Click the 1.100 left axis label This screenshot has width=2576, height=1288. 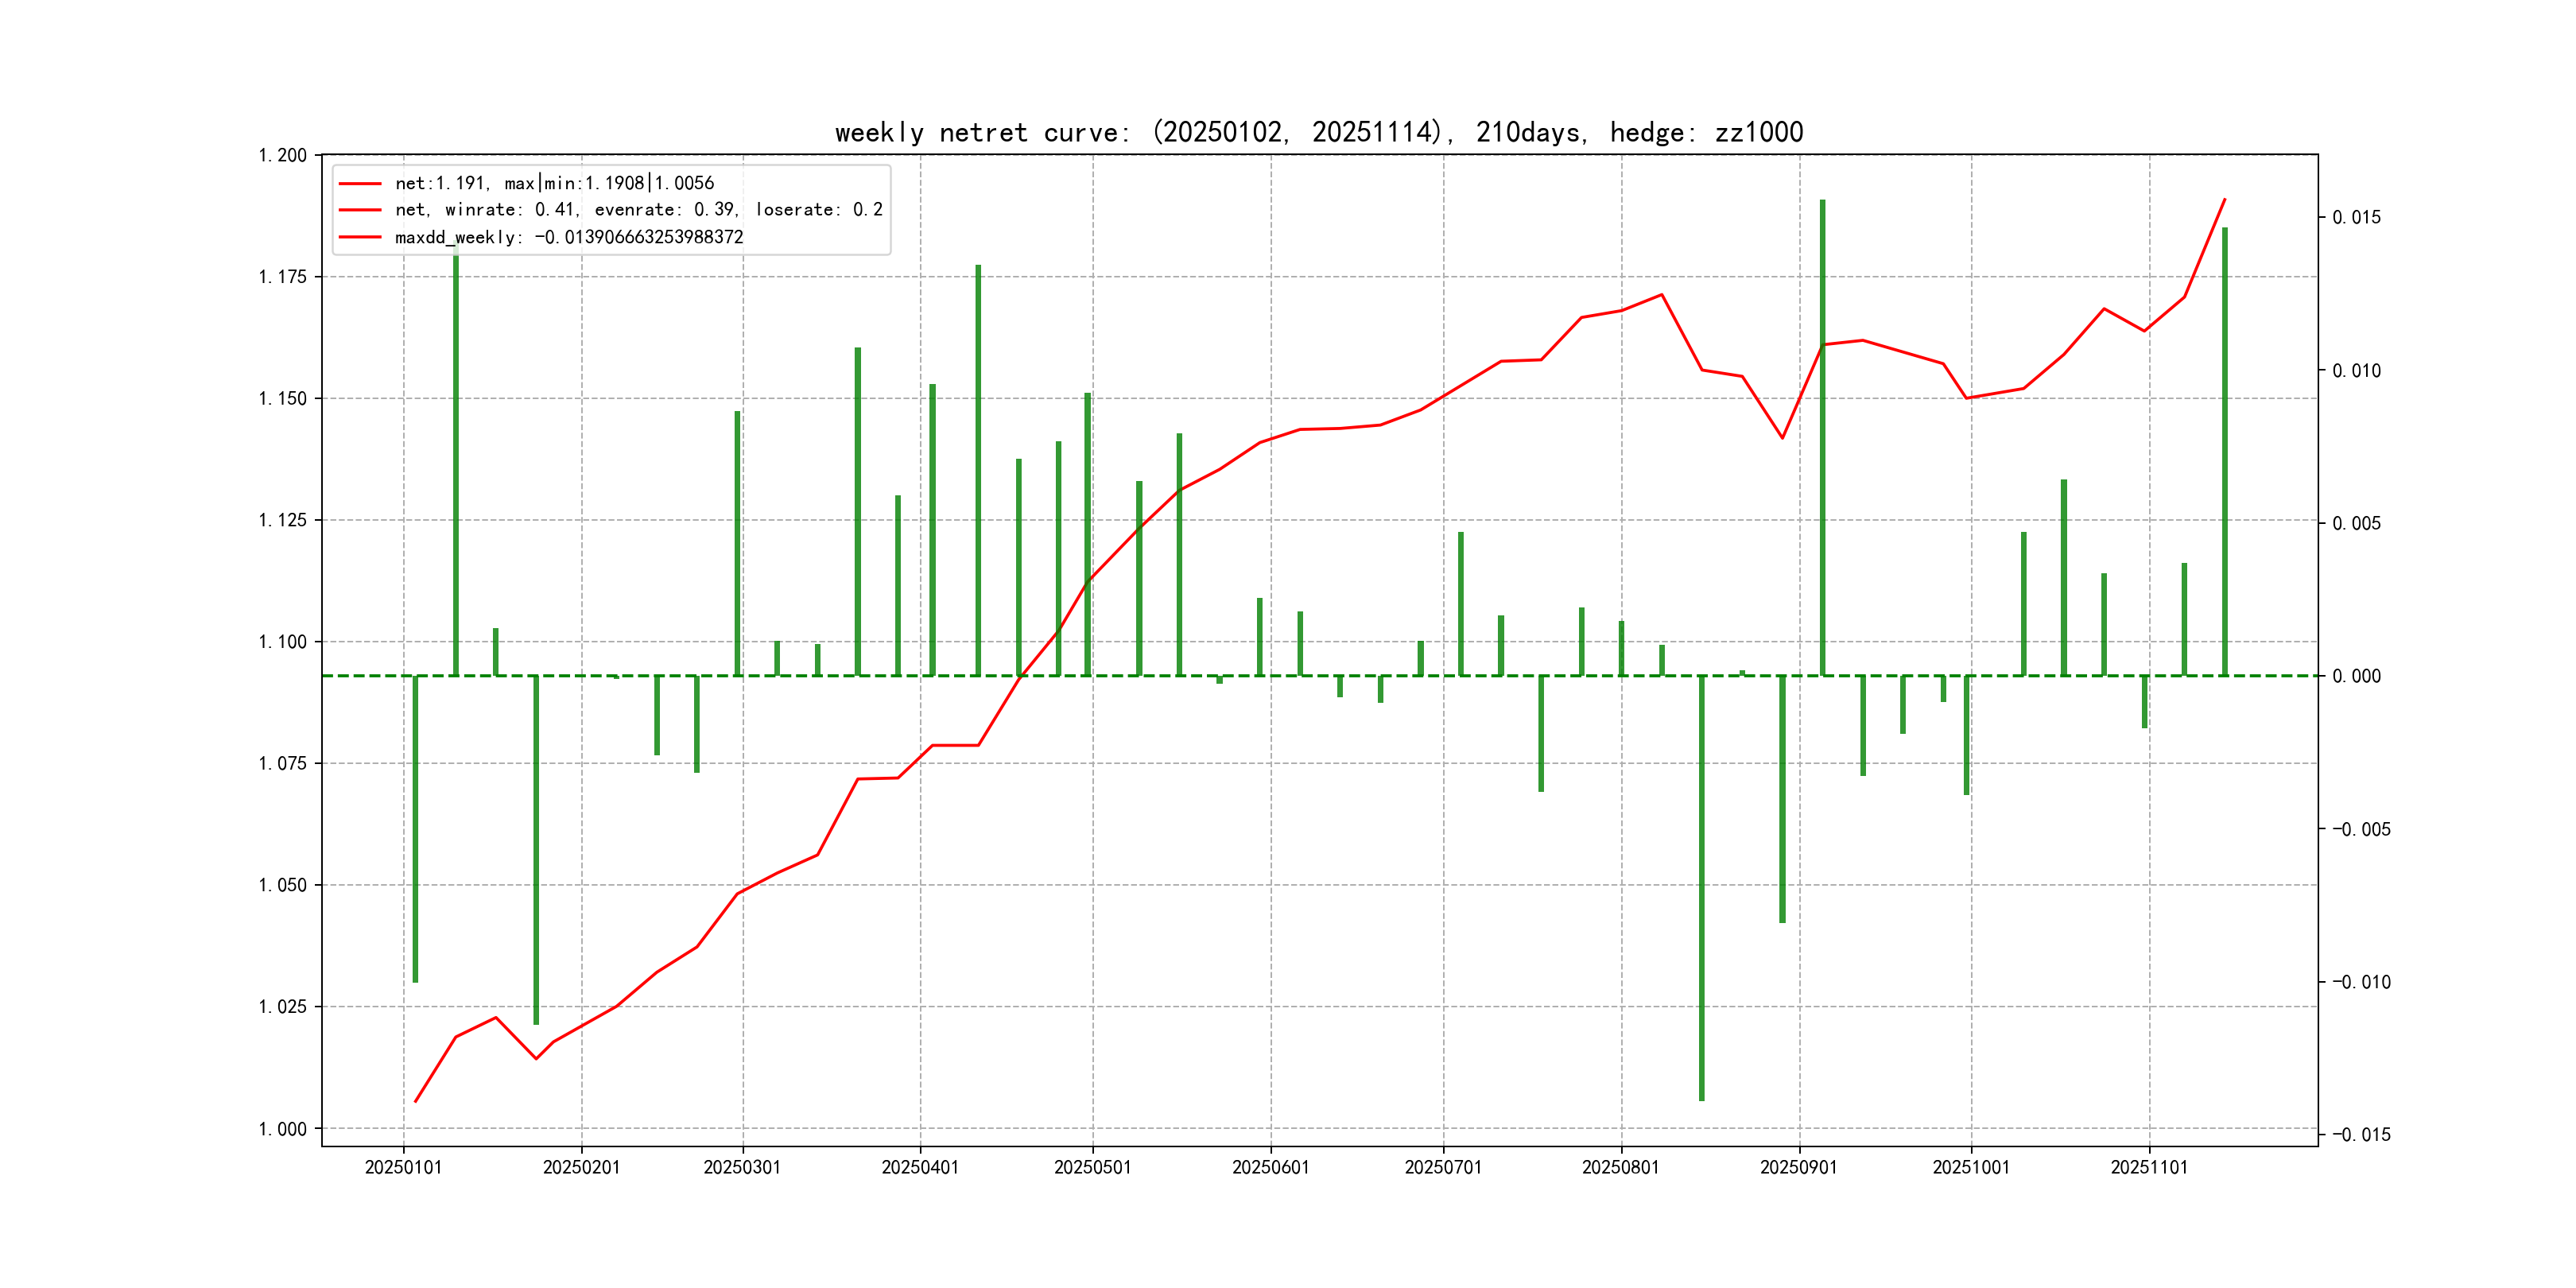pos(283,641)
